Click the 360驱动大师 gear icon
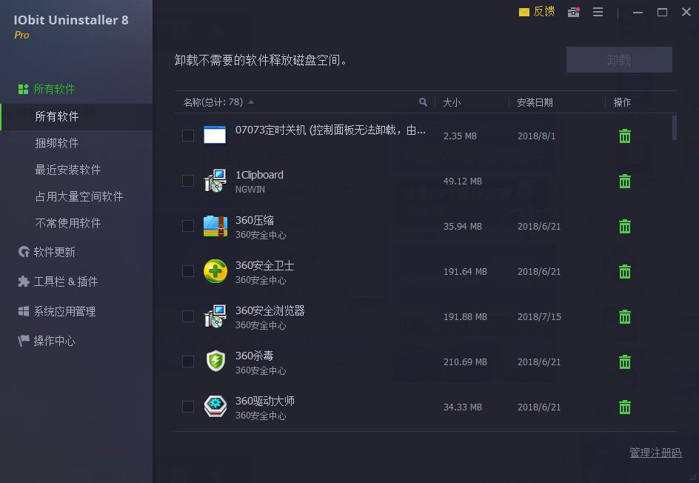 tap(215, 406)
